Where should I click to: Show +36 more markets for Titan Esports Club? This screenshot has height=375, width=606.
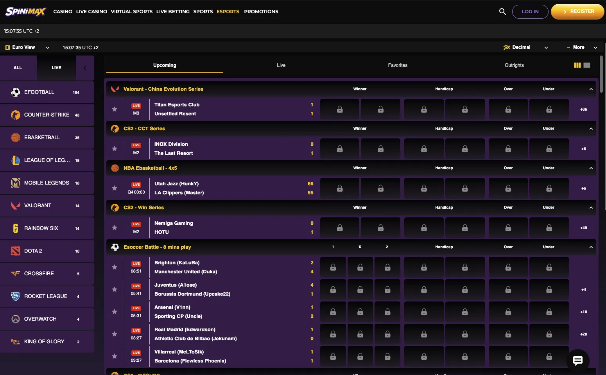click(x=583, y=109)
